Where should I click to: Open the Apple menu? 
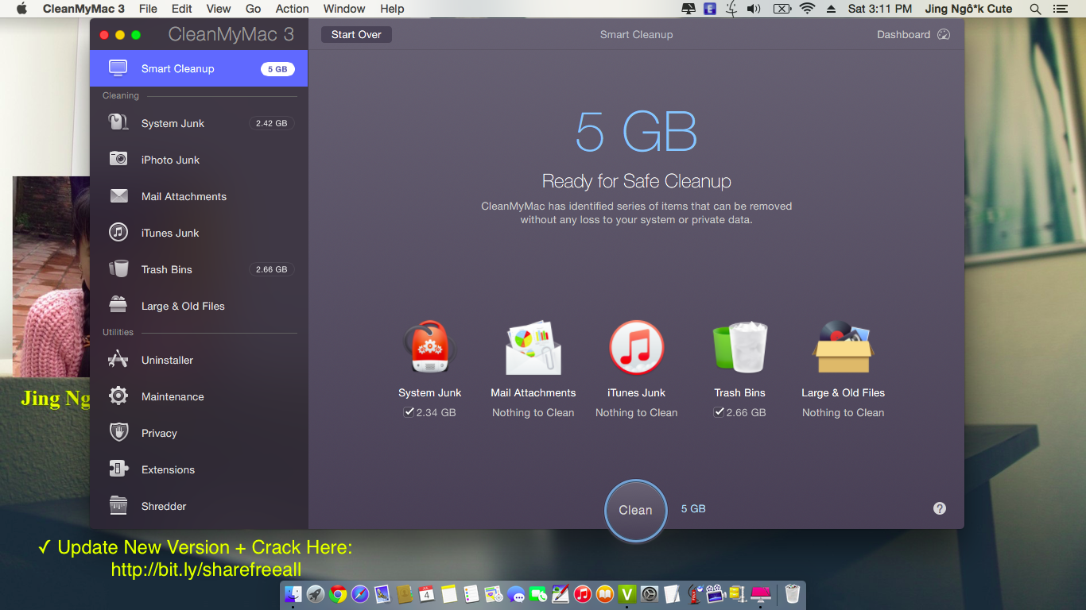tap(21, 9)
